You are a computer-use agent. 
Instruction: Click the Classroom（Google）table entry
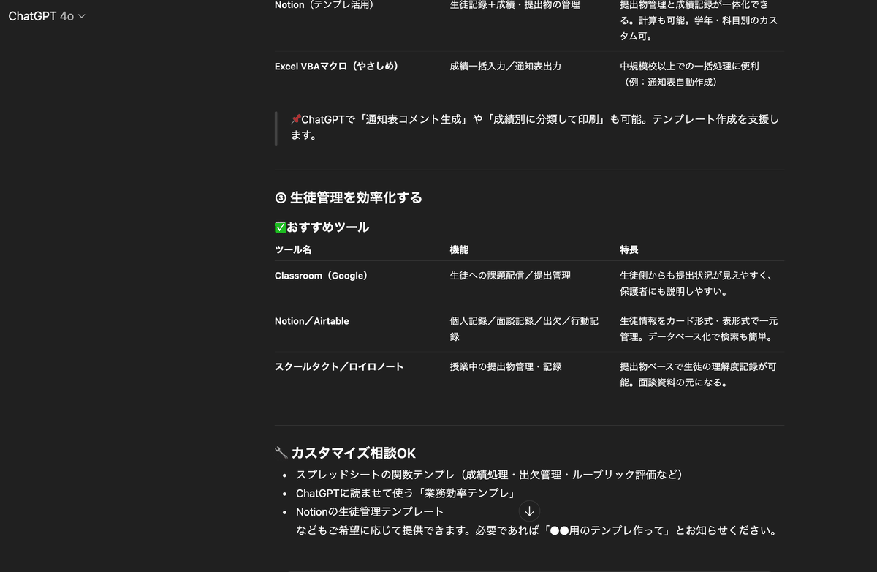click(321, 276)
